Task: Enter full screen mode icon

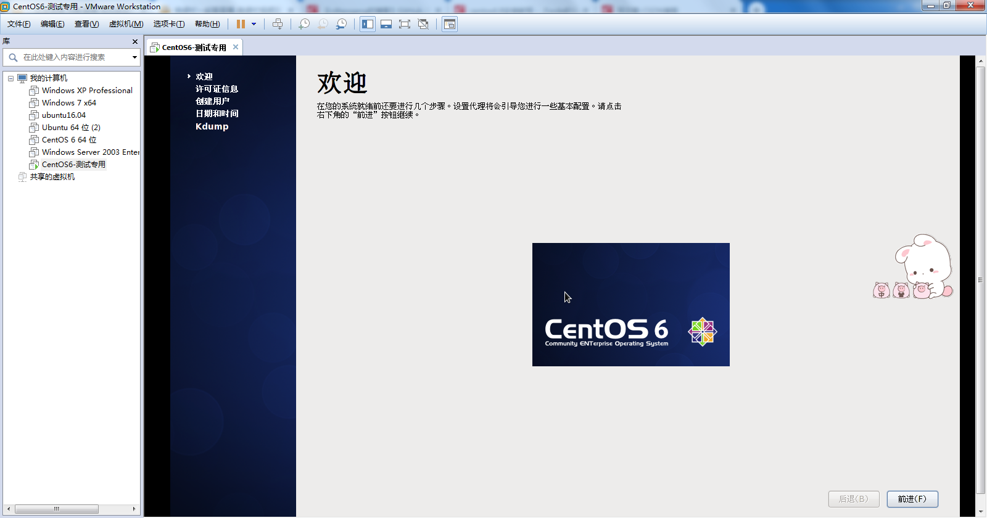Action: click(x=405, y=24)
